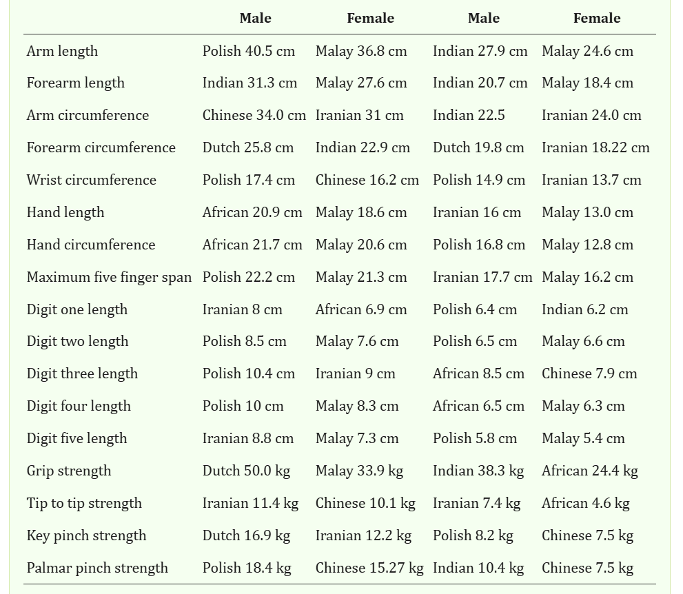
Task: Click the first Female column header
Action: click(370, 19)
